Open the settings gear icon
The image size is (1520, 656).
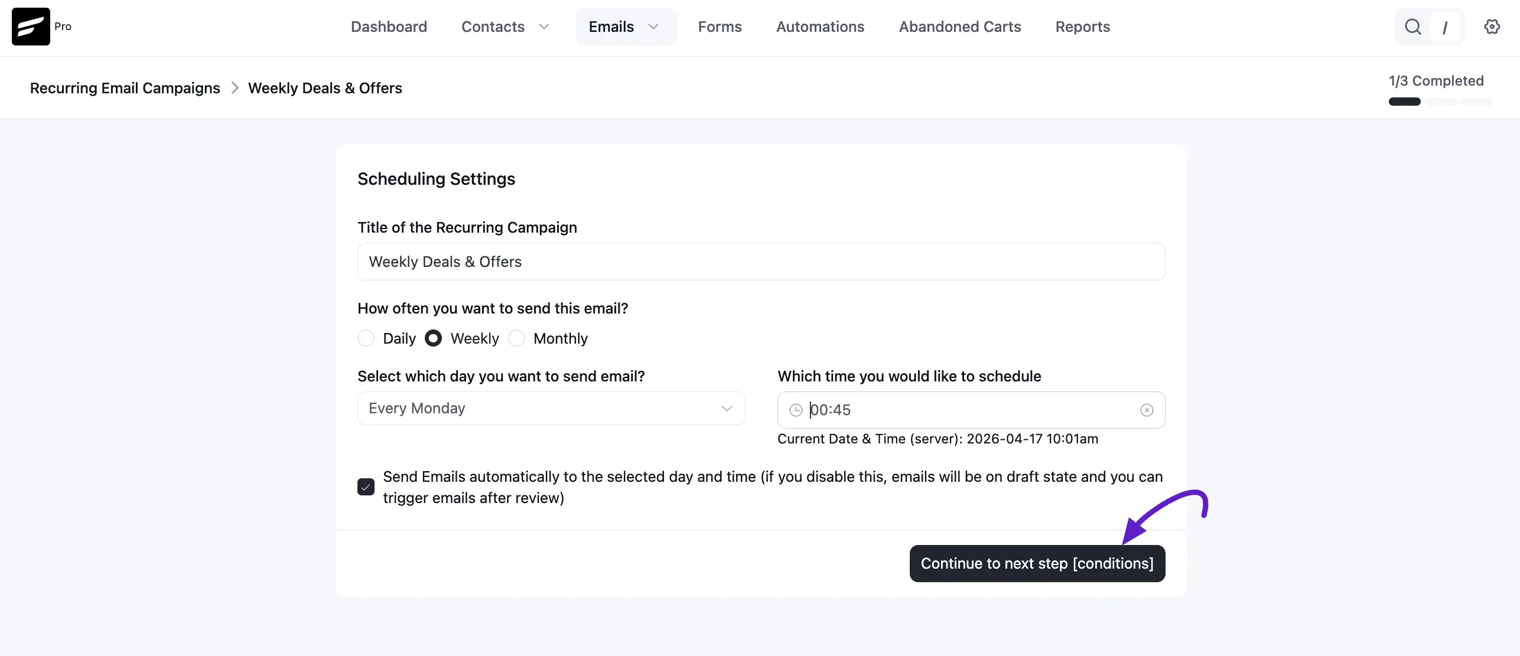[x=1492, y=27]
